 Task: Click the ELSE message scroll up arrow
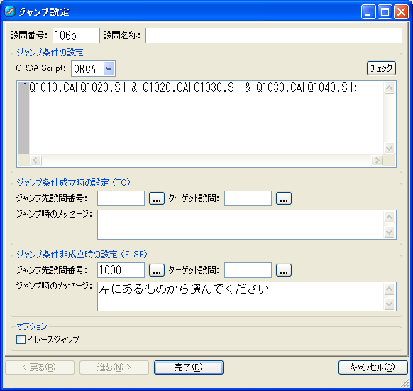(390, 289)
